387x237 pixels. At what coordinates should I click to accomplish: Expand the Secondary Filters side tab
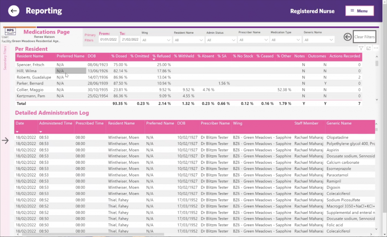point(5,58)
